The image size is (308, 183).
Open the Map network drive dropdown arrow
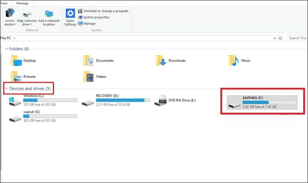[31, 25]
